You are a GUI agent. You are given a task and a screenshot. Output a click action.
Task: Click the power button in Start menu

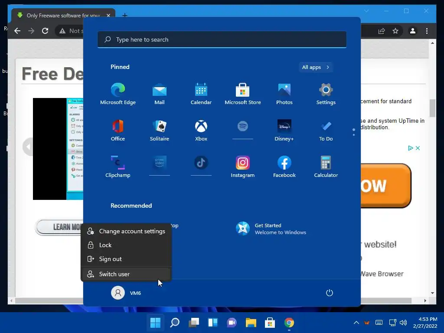pos(330,293)
